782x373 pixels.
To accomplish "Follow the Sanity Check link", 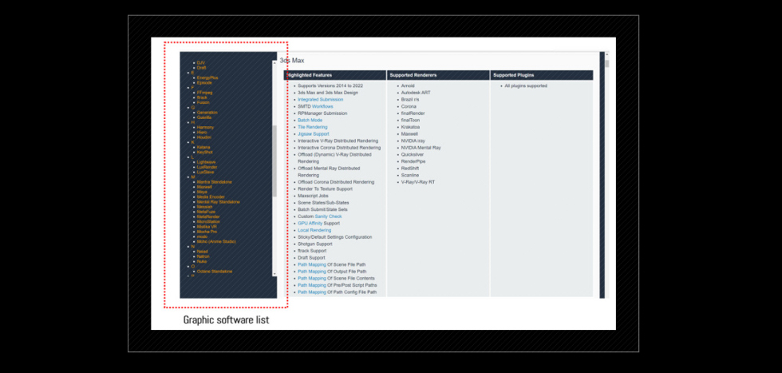I will click(328, 216).
